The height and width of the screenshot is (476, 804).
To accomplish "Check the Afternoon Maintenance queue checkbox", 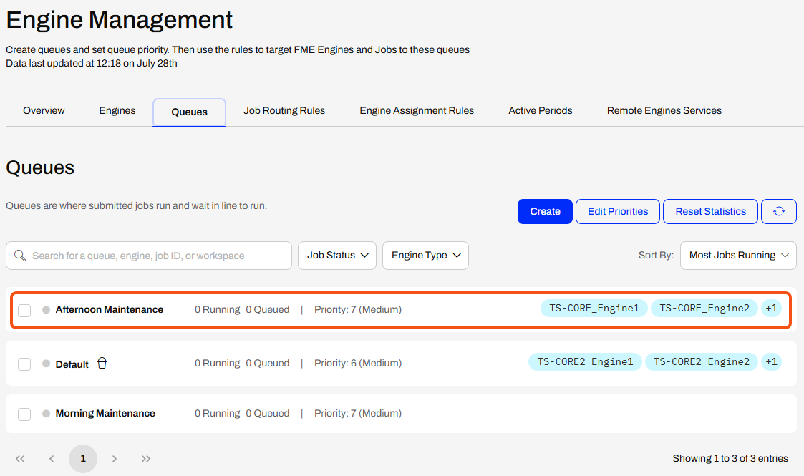I will click(24, 310).
